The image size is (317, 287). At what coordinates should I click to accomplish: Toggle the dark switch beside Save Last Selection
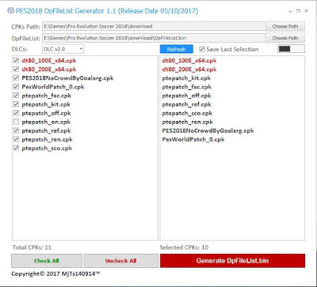(291, 49)
